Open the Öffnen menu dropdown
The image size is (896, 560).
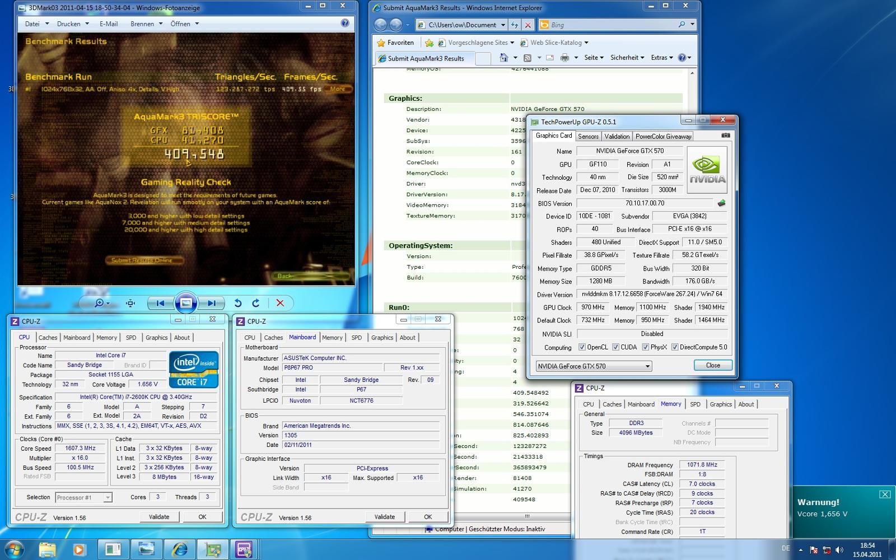[185, 24]
